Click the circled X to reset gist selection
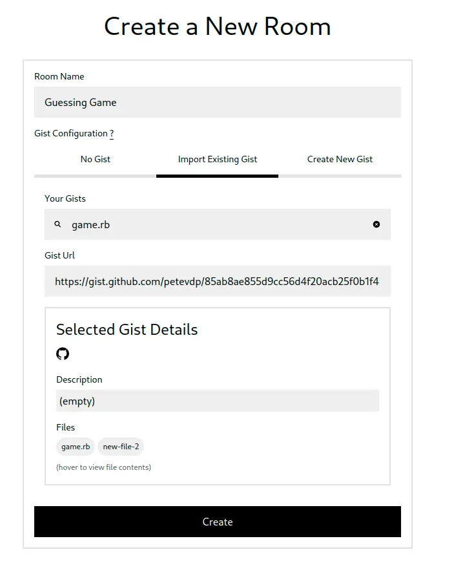 coord(376,224)
